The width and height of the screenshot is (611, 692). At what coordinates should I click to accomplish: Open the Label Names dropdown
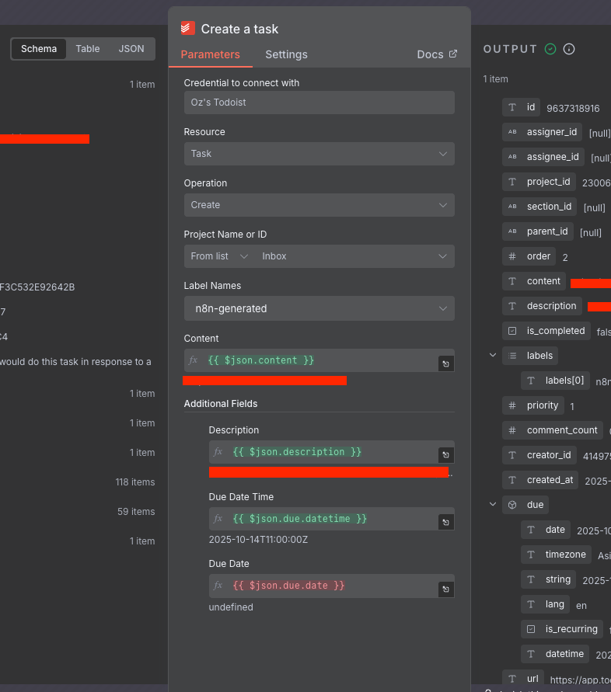[319, 308]
